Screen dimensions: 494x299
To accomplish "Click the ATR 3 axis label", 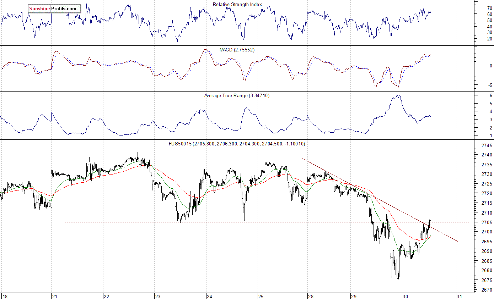I will pos(491,120).
